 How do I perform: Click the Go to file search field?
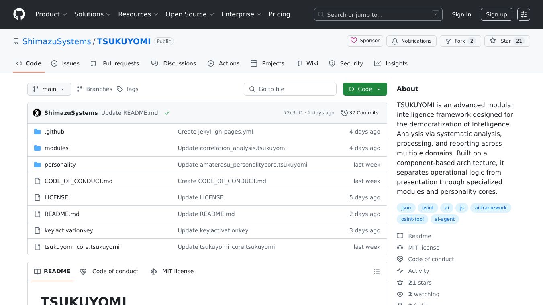coord(290,89)
